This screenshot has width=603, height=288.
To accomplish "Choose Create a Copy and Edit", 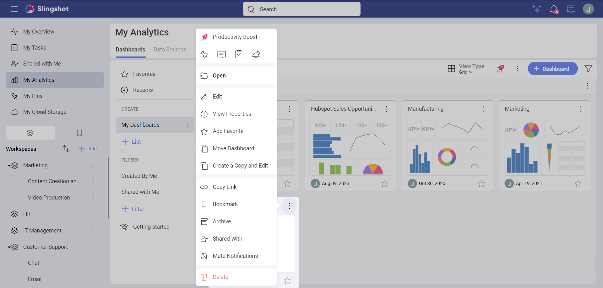I will [x=236, y=166].
